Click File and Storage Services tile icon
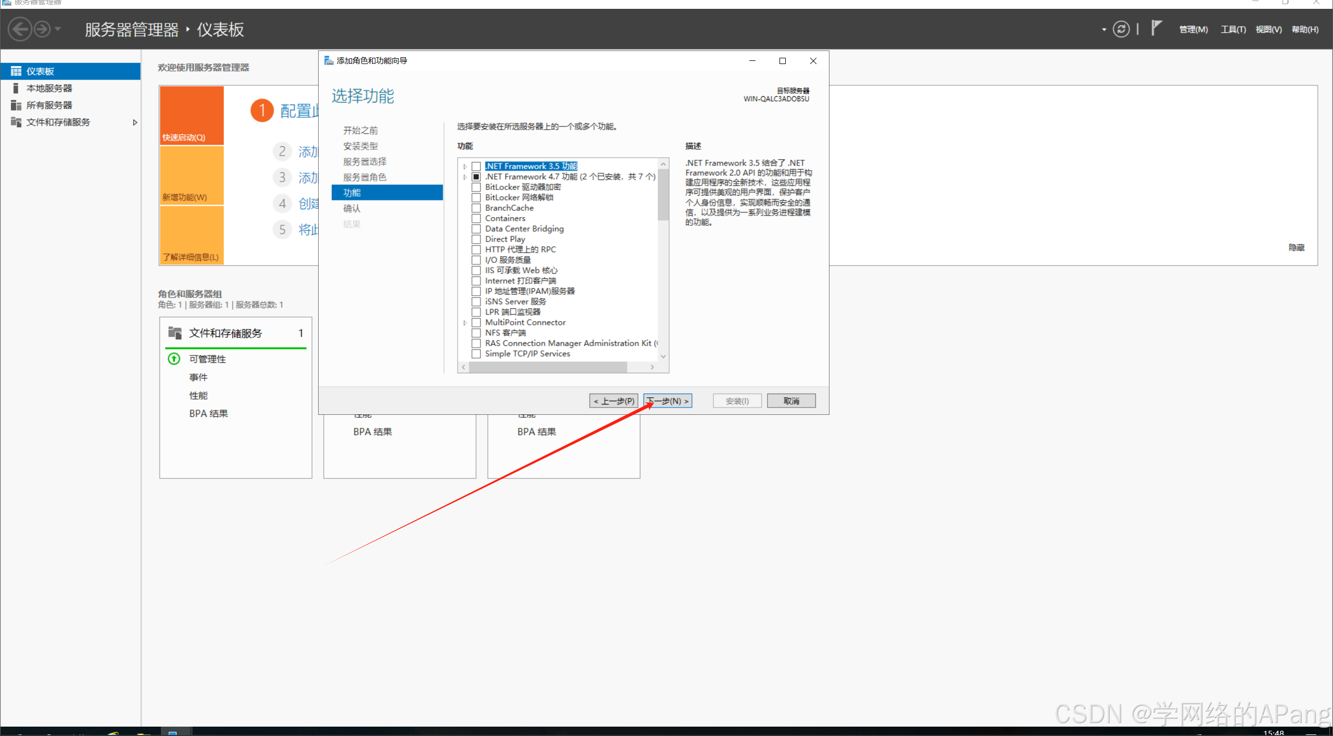 click(175, 333)
